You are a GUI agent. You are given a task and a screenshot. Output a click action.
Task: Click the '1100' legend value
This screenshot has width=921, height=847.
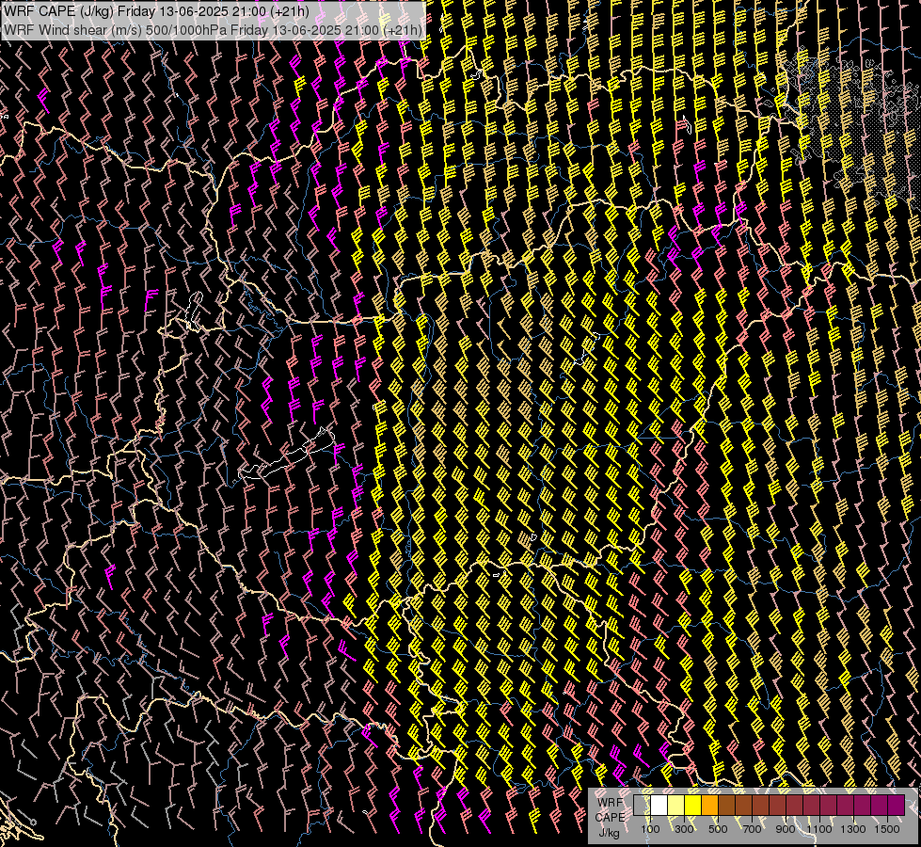click(819, 829)
